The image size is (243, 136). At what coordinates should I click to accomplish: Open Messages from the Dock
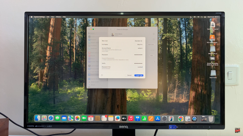point(57,118)
